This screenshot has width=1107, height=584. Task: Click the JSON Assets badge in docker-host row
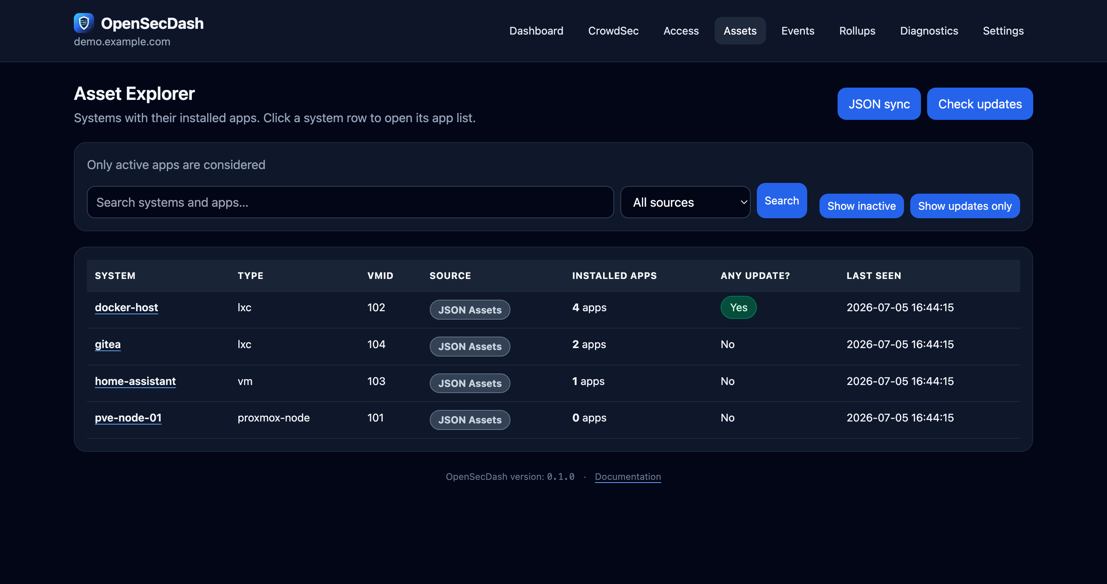click(x=470, y=310)
